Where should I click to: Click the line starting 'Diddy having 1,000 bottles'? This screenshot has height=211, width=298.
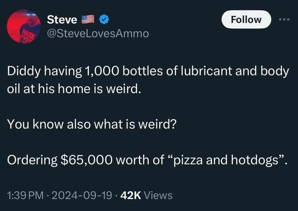point(148,71)
